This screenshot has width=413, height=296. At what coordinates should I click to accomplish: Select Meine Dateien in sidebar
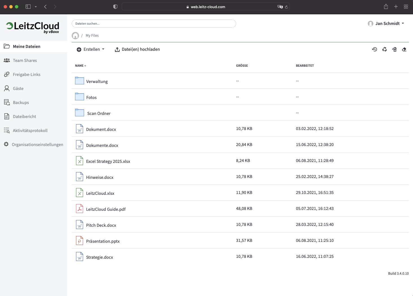coord(33,47)
